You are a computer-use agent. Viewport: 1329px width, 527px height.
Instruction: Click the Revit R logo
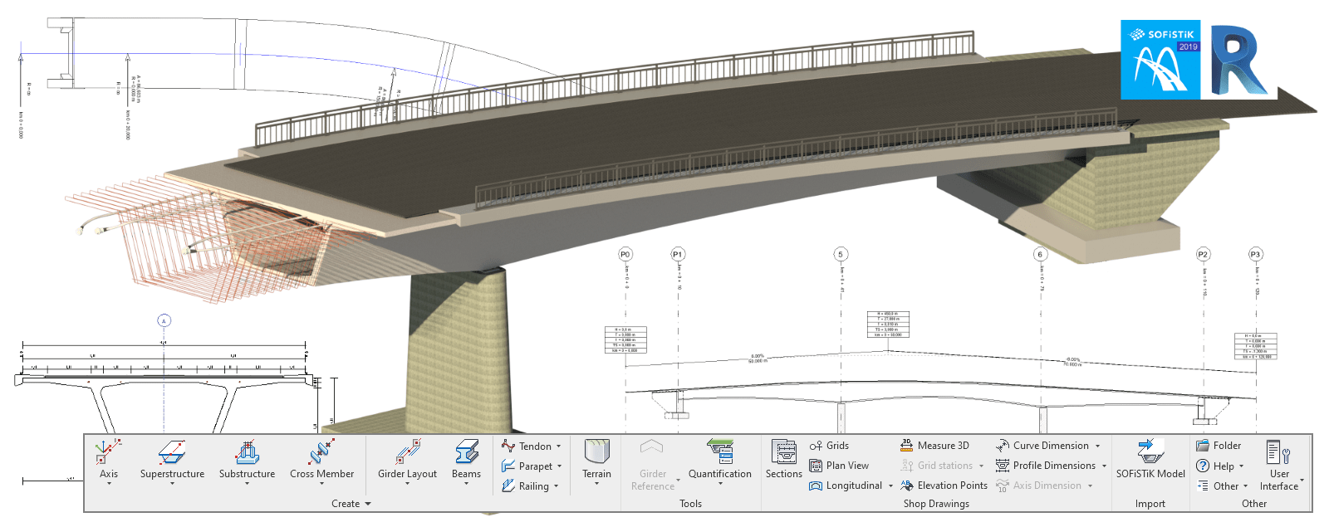coord(1239,60)
